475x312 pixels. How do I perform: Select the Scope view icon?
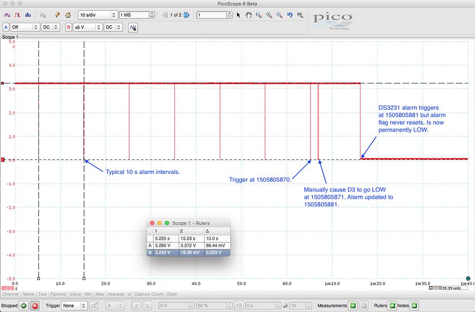click(7, 15)
